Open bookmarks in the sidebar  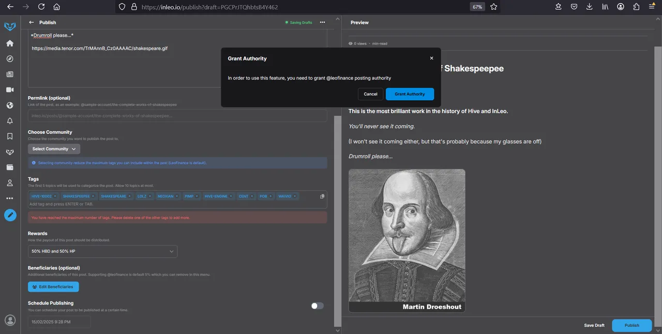click(x=10, y=136)
